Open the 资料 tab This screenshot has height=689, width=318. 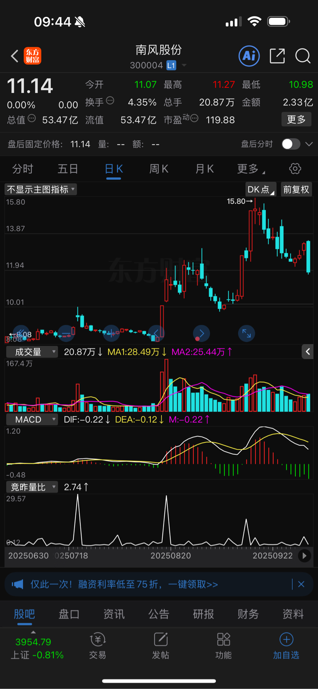[293, 614]
